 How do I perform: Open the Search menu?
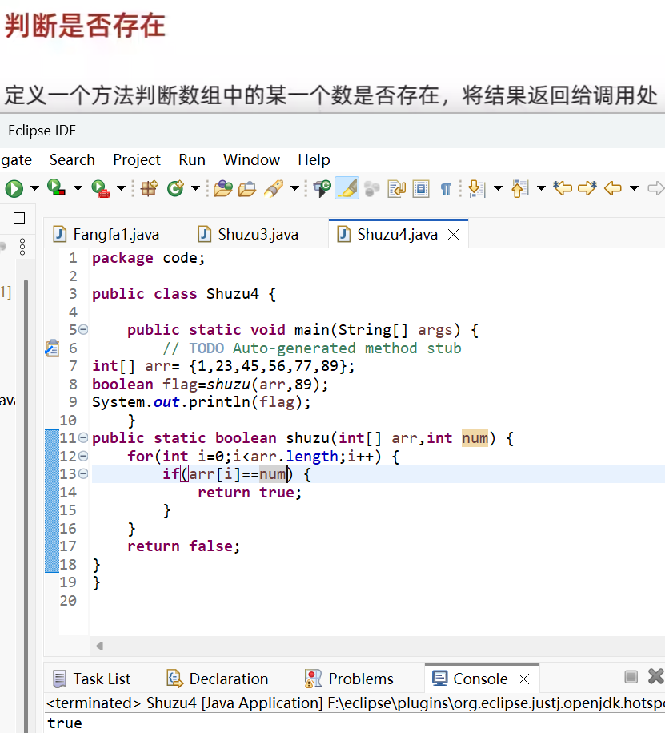(x=72, y=160)
